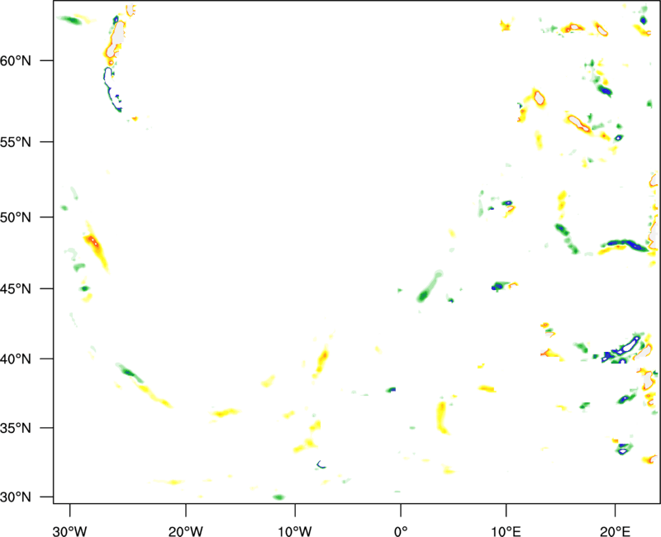Click the 35°N latitude label
The image size is (661, 537).
[x=27, y=429]
